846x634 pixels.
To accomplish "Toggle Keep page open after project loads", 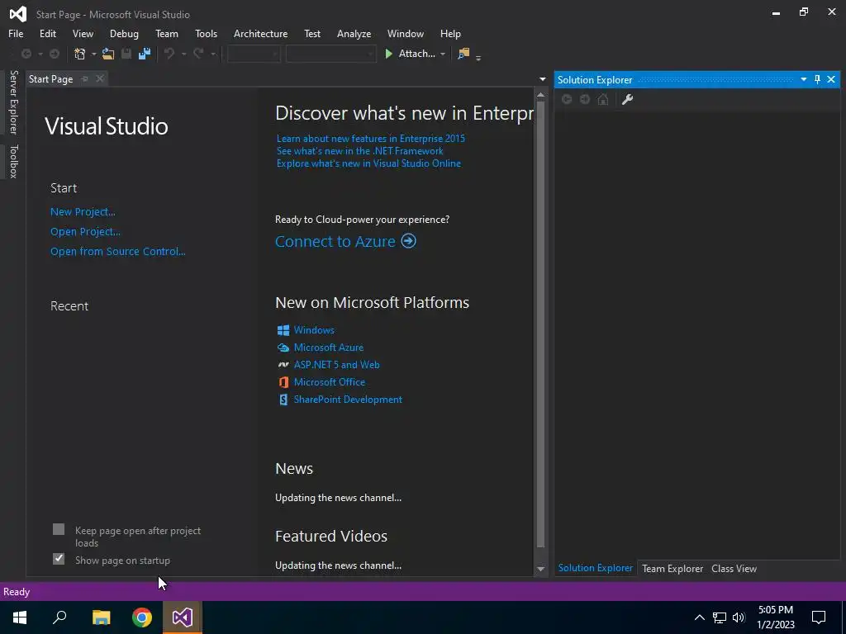I will (59, 529).
